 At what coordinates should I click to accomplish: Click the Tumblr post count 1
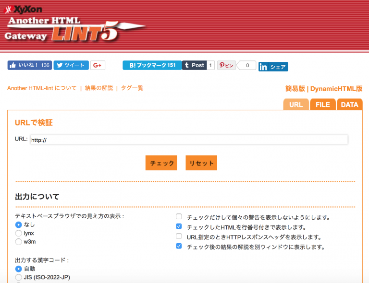(x=210, y=65)
